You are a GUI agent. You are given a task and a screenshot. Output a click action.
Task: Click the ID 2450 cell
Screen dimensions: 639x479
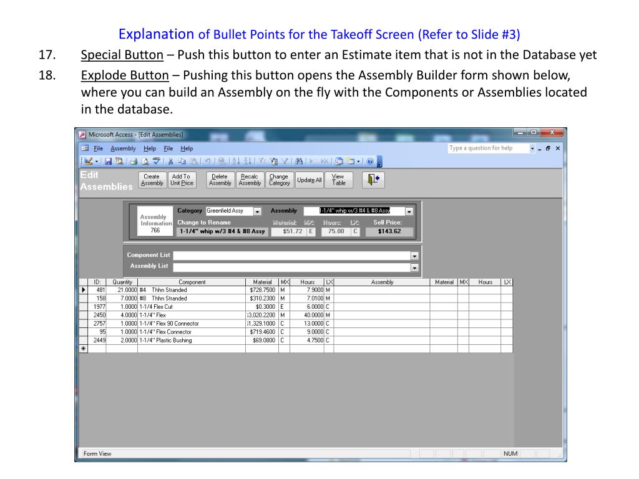[x=97, y=315]
